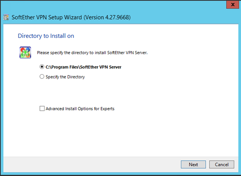The image size is (241, 176).
Task: Click the colorful SoftEther VPN Server icon
Action: pos(26,52)
